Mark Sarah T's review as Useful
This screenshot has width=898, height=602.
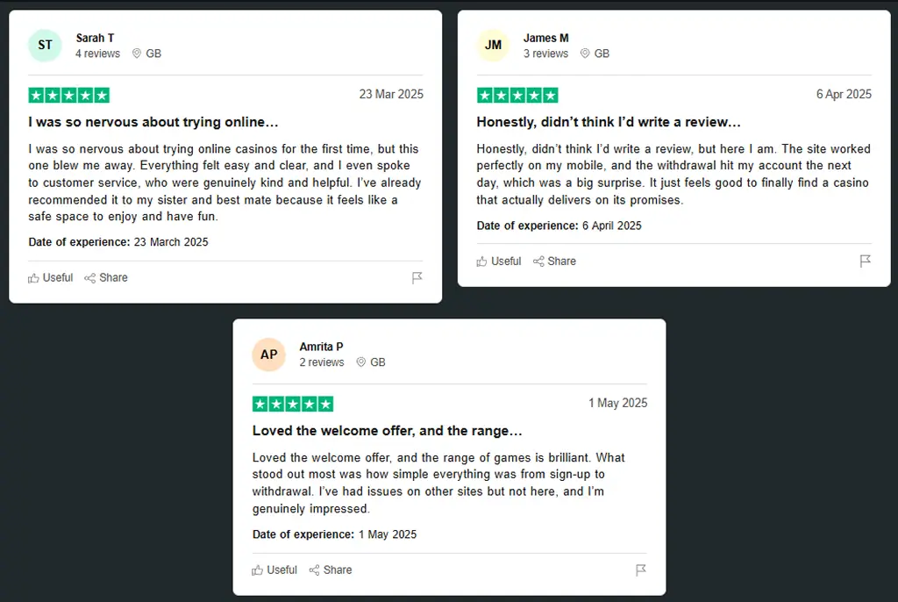50,278
